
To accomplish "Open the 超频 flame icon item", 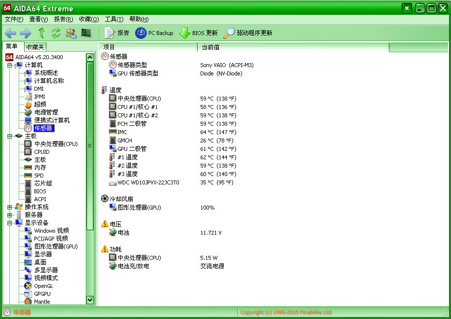I will 28,105.
